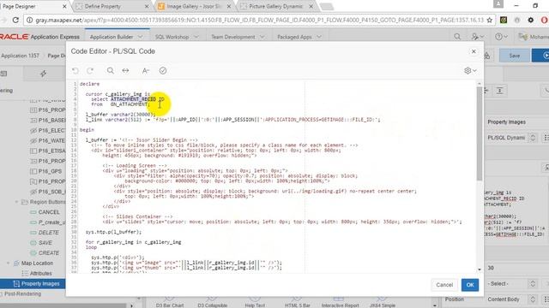Open the Content Body position dropdown

pos(512,299)
